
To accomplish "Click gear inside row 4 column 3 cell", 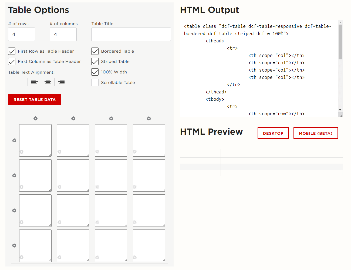I will pyautogui.click(x=97, y=257).
